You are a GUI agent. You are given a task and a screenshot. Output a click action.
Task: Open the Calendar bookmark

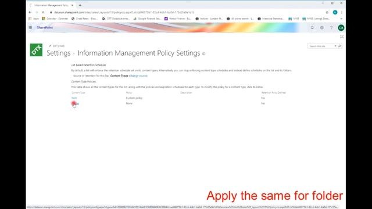coord(55,19)
